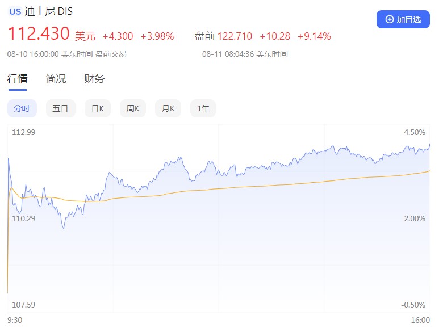Click the 112.99 price axis label
Screen dimensions: 443x328
point(24,132)
